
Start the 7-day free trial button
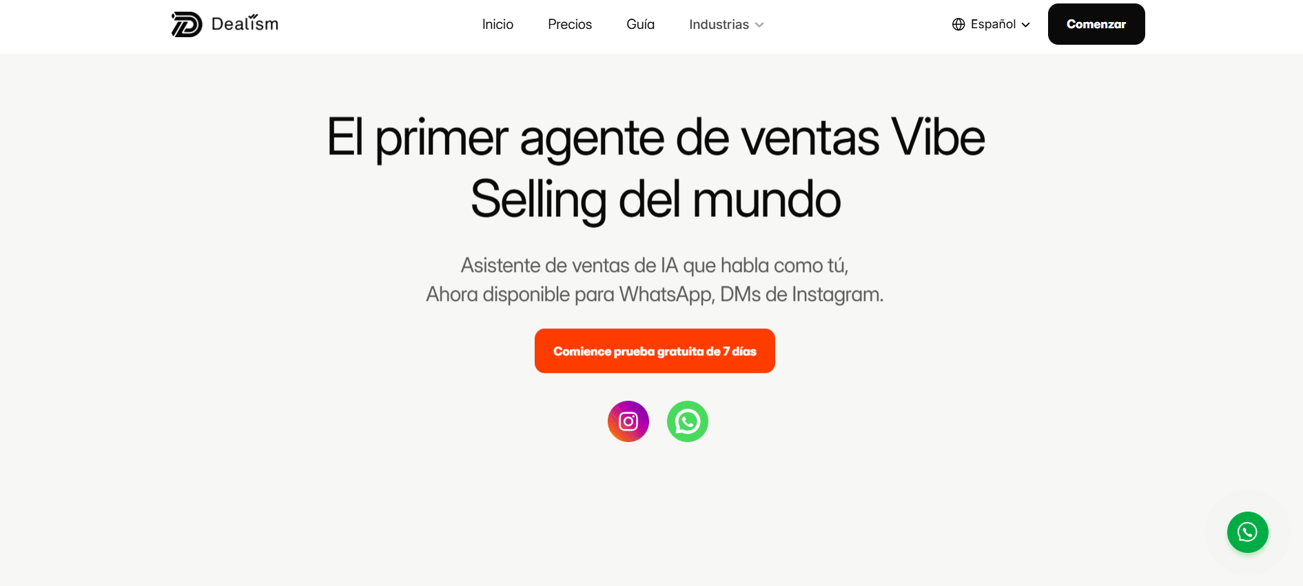[x=655, y=351]
